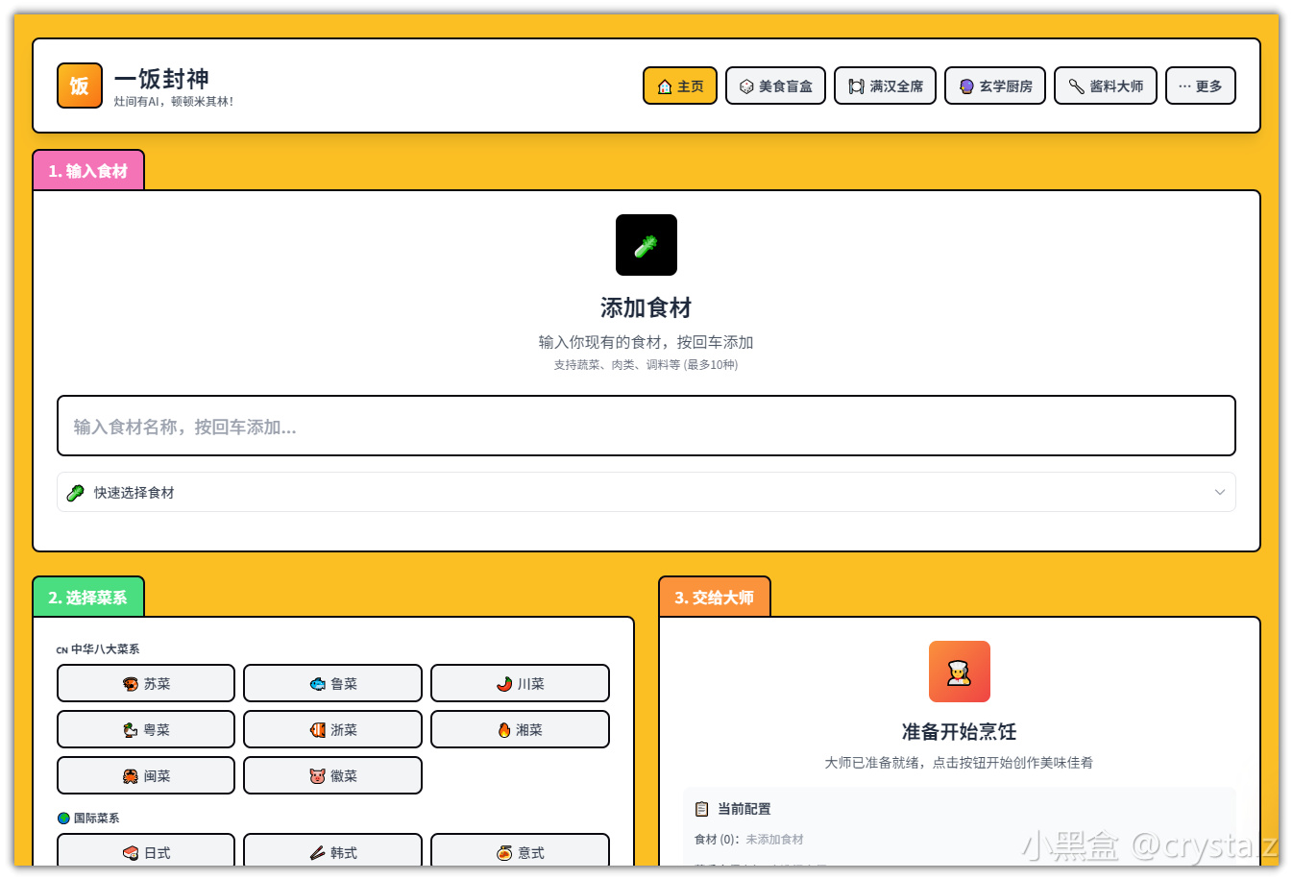Select 粤菜 as the cuisine
Viewport: 1293px width, 880px height.
[146, 729]
